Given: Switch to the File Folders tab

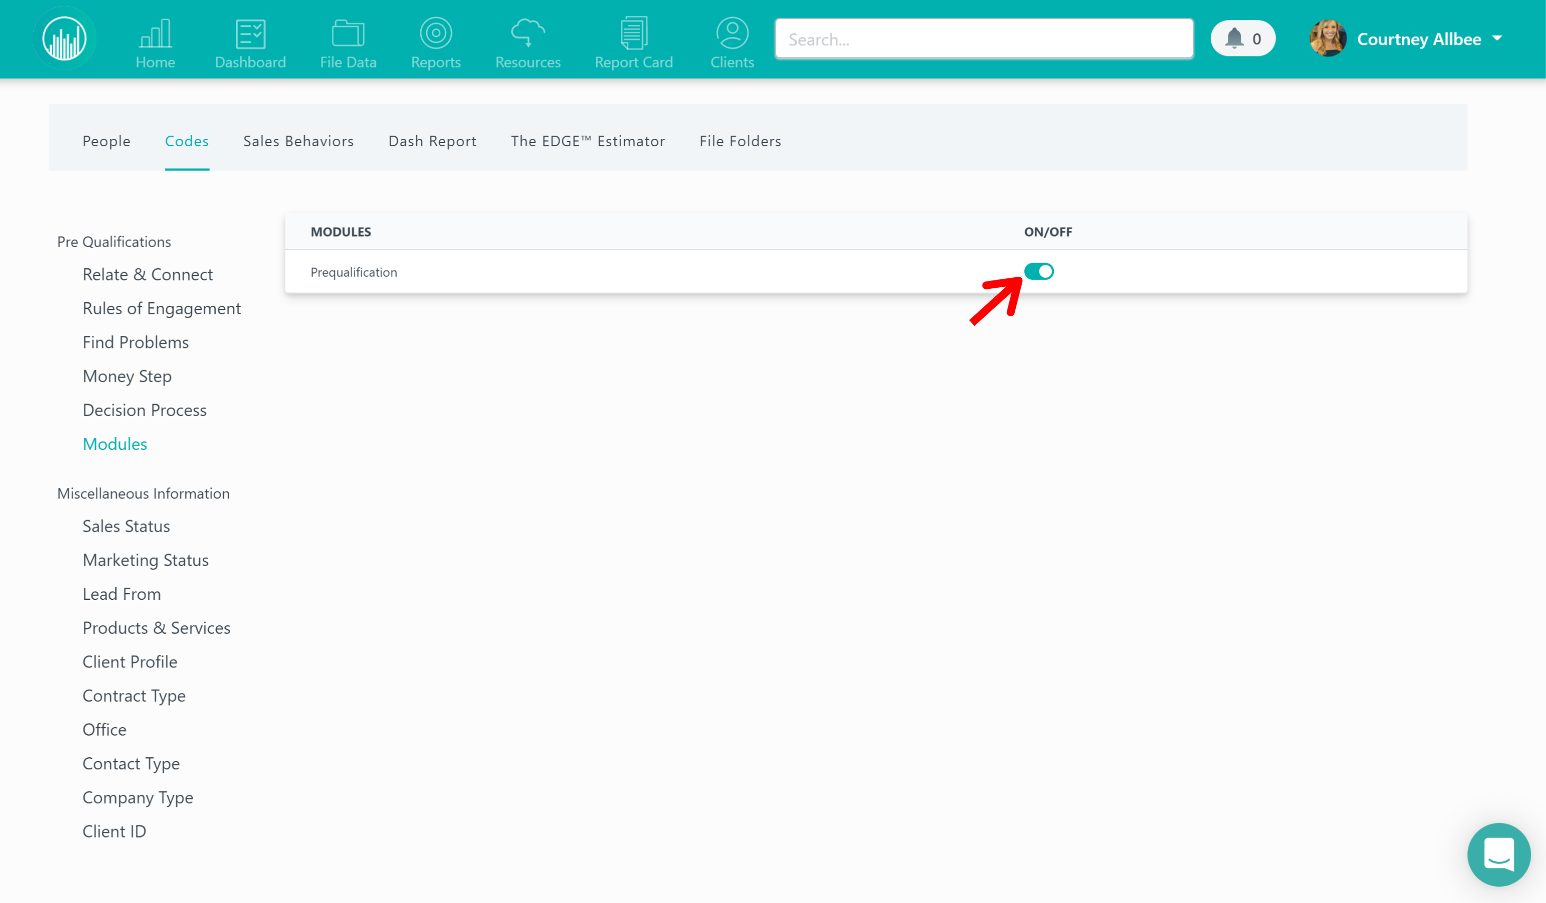Looking at the screenshot, I should 740,141.
